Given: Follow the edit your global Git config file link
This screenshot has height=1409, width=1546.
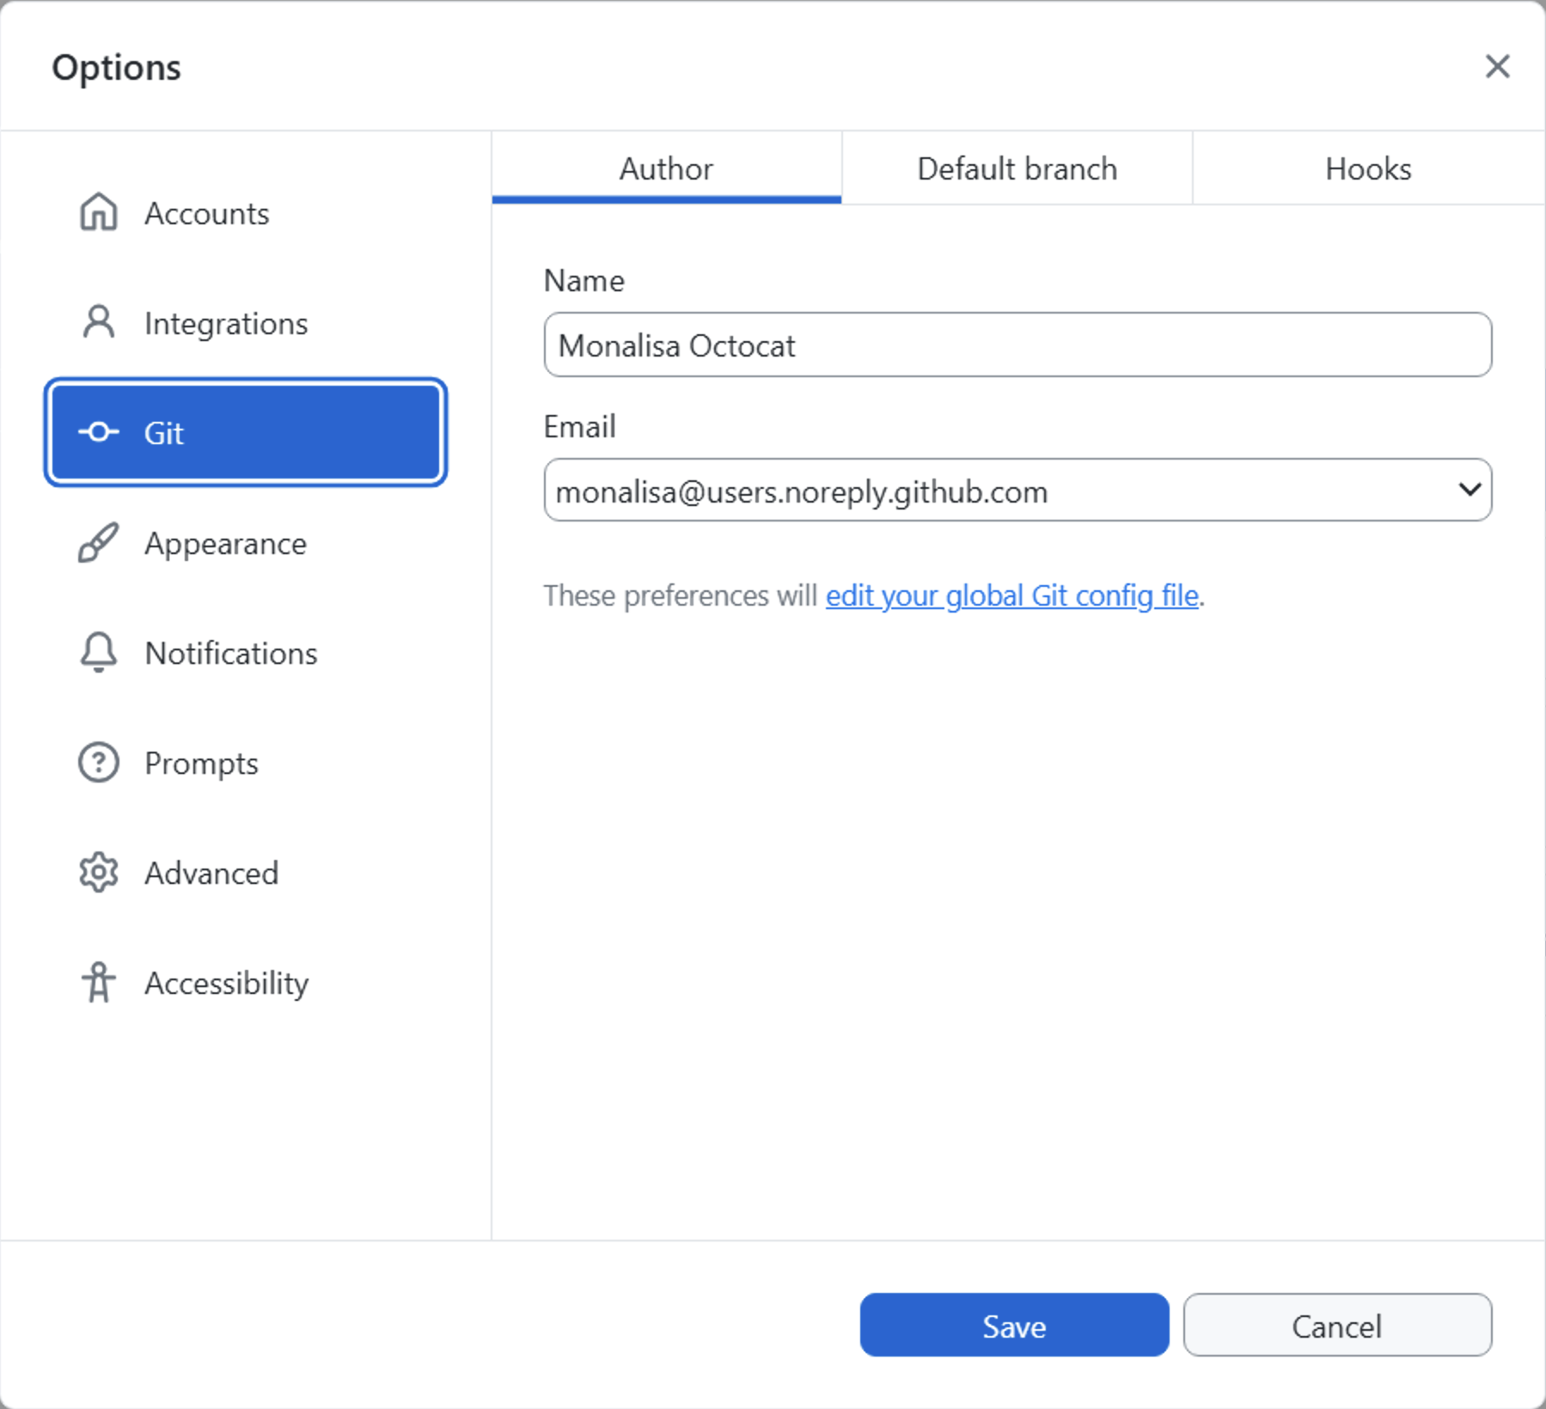Looking at the screenshot, I should click(x=1011, y=595).
